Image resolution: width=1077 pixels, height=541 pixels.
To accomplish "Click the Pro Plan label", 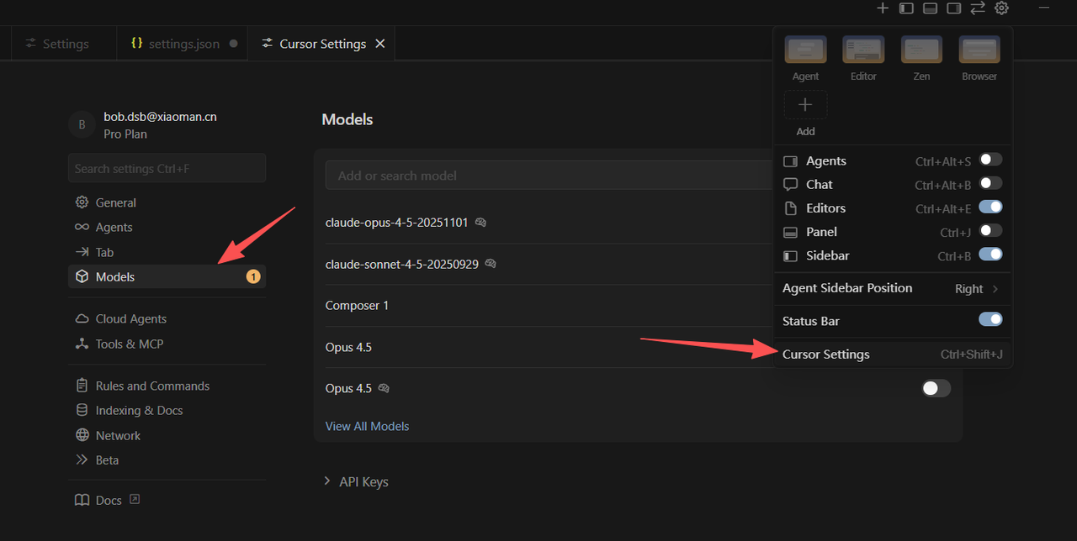I will [x=125, y=134].
